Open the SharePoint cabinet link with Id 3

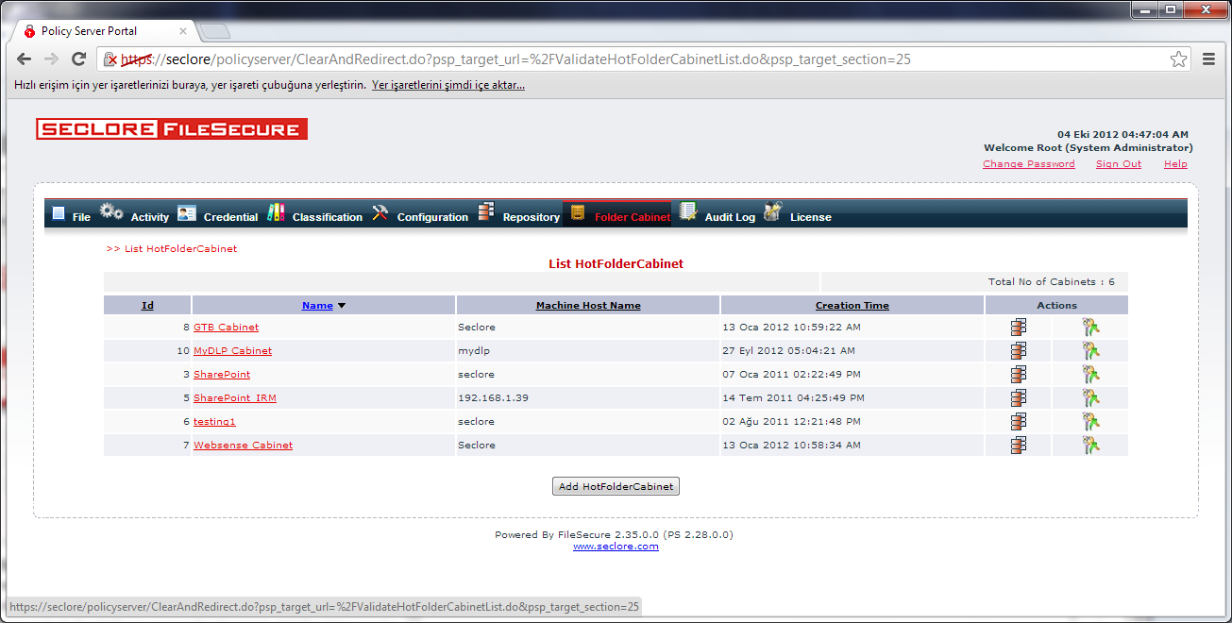coord(222,375)
